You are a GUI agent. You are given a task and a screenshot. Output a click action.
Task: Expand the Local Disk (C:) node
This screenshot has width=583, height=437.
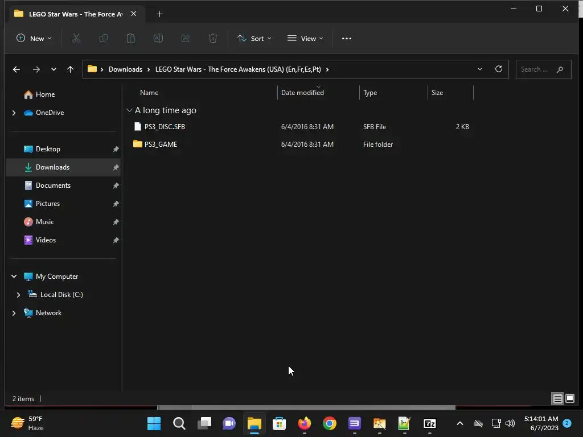click(x=18, y=295)
